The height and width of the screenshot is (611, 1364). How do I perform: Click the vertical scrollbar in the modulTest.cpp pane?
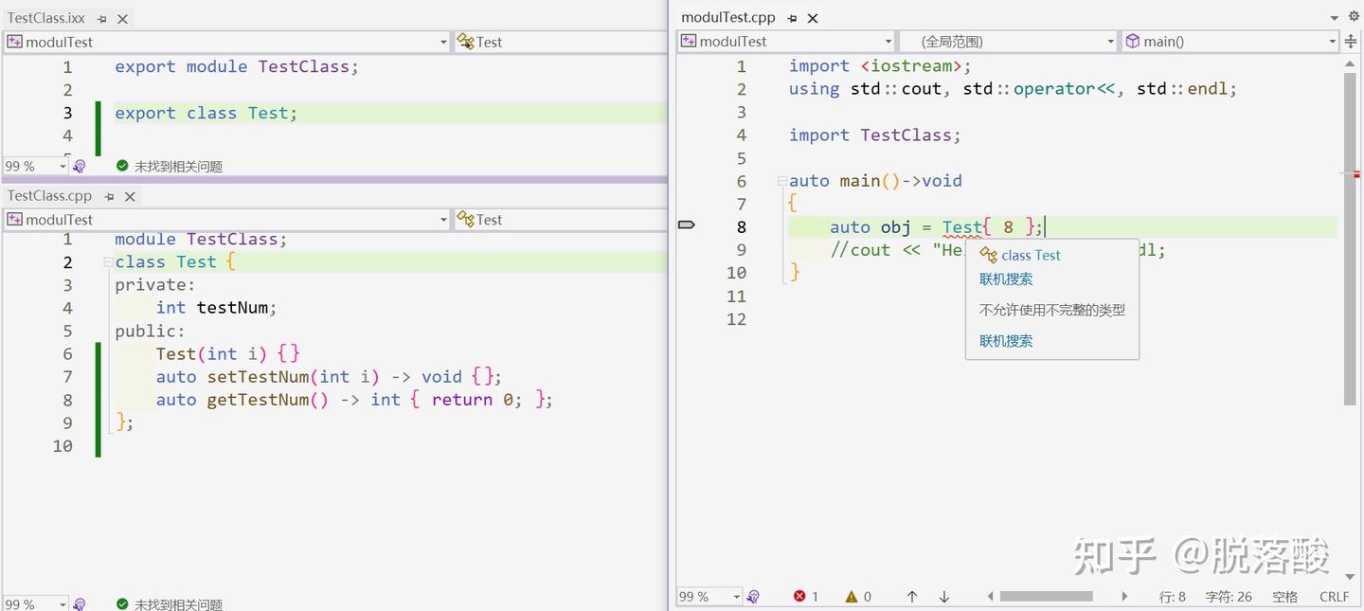pyautogui.click(x=1350, y=239)
